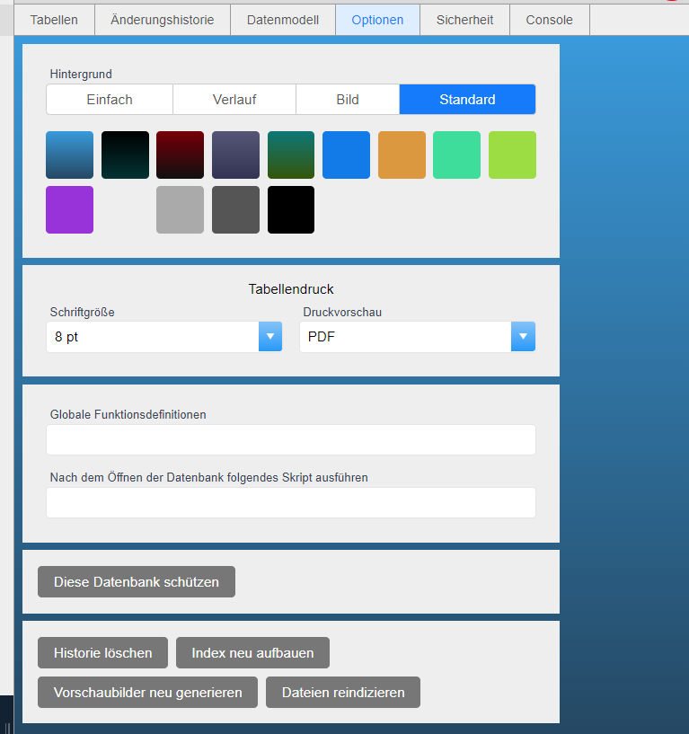This screenshot has height=734, width=689.
Task: Click Diese Datenbank schützen button
Action: (136, 582)
